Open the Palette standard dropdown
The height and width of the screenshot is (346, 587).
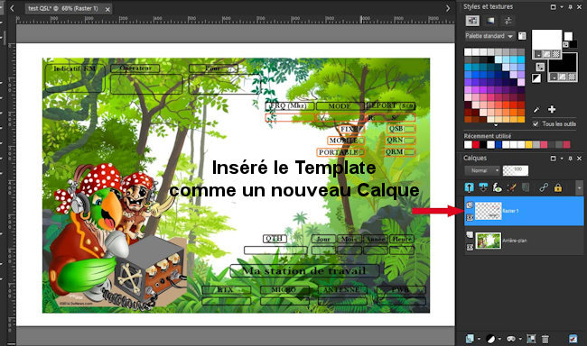pos(489,36)
